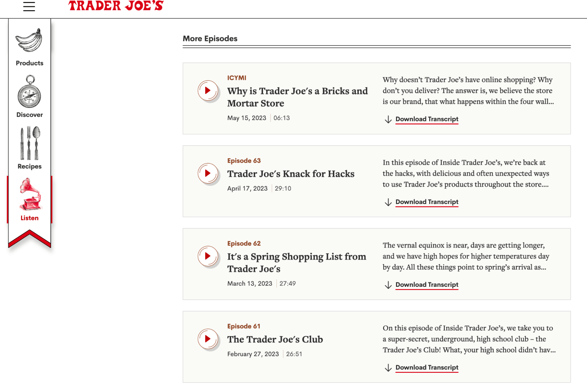The image size is (587, 391).
Task: Click the 'More Episodes' heading
Action: [x=210, y=38]
